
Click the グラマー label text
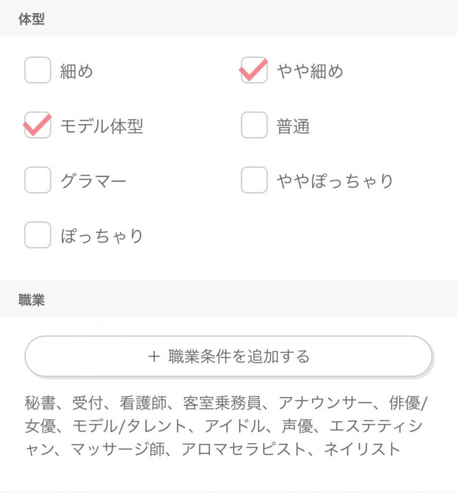[x=93, y=181]
